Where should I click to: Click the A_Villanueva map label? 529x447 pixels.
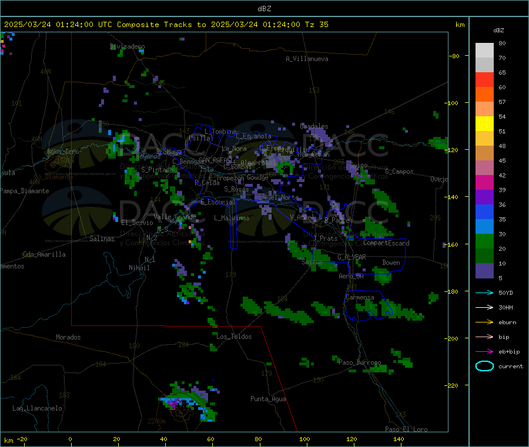coord(307,59)
